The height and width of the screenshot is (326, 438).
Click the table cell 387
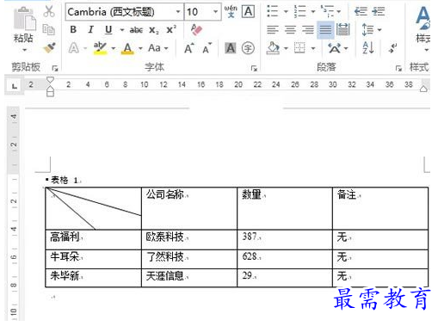point(285,239)
